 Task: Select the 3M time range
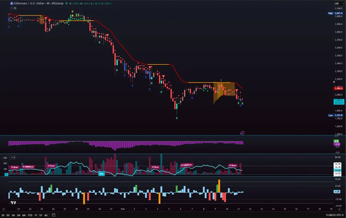click(x=18, y=215)
